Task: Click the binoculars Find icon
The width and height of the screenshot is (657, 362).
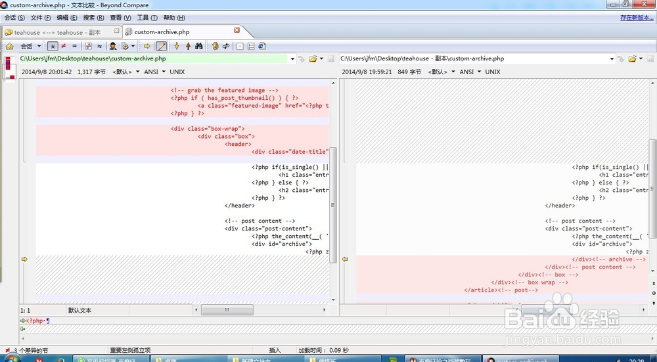Action: [199, 46]
